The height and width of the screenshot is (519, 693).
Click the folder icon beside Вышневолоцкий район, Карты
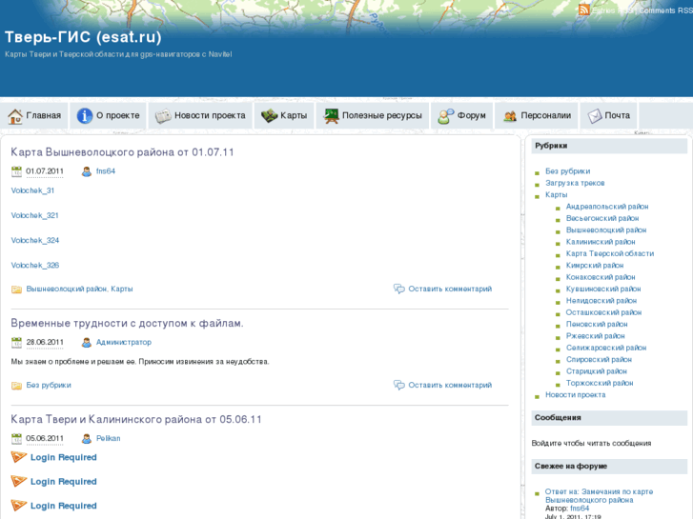[16, 289]
